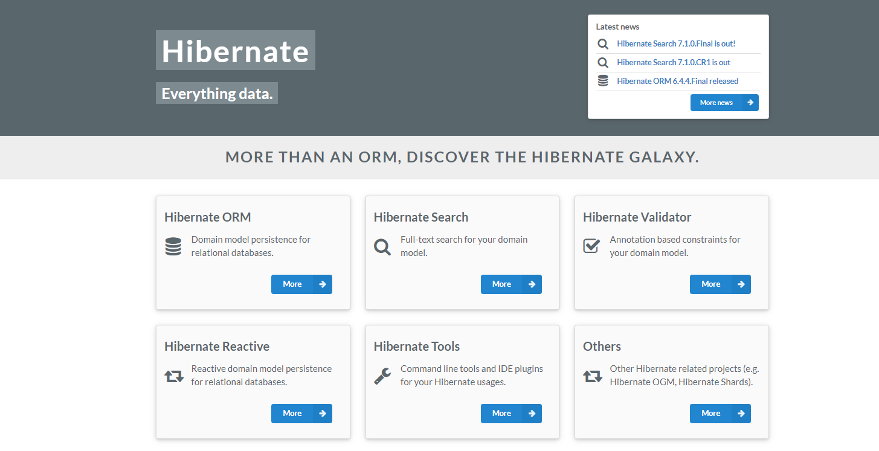Image resolution: width=879 pixels, height=451 pixels.
Task: Click the large Hibernate heading
Action: coord(236,51)
